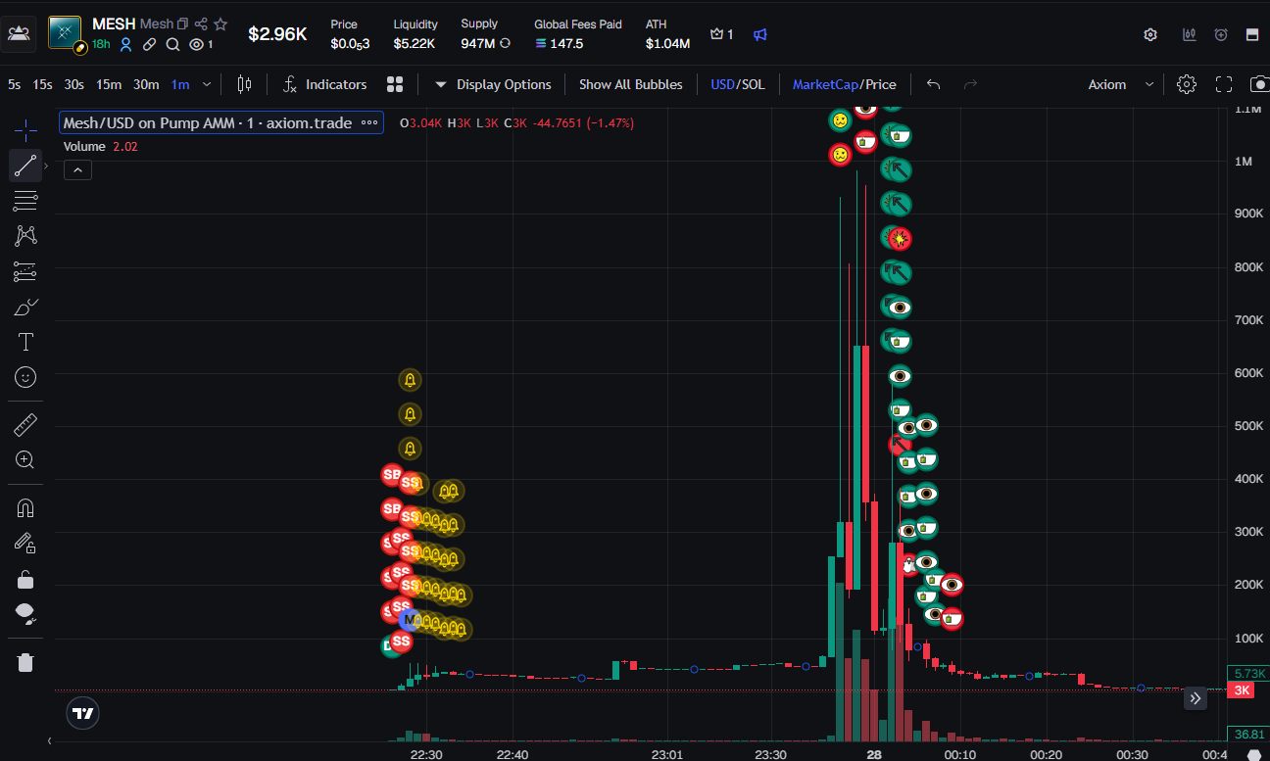Toggle stay in drawing mode

25,543
